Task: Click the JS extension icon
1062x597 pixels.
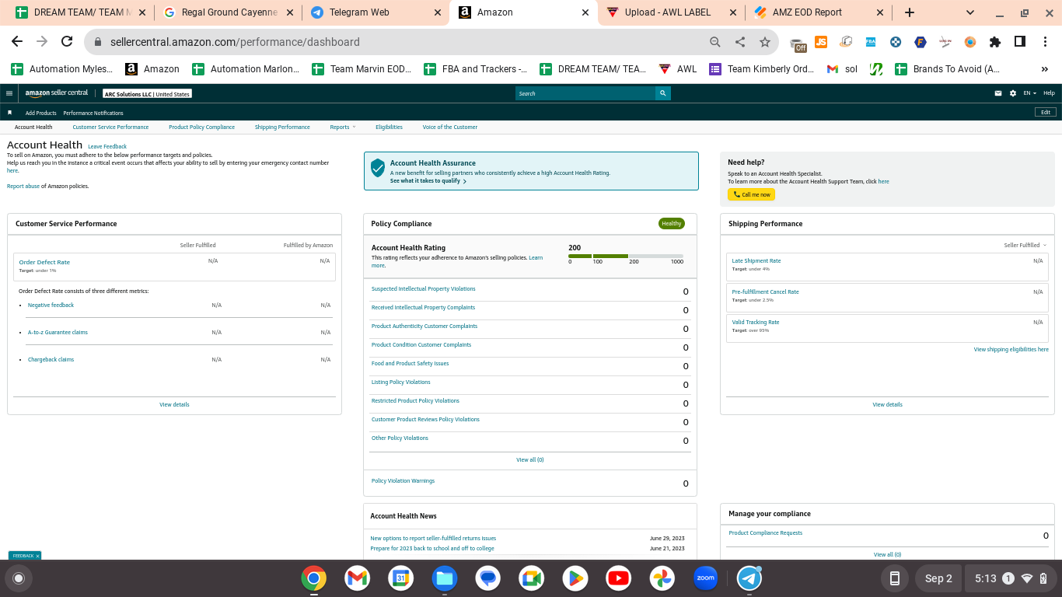Action: coord(821,42)
